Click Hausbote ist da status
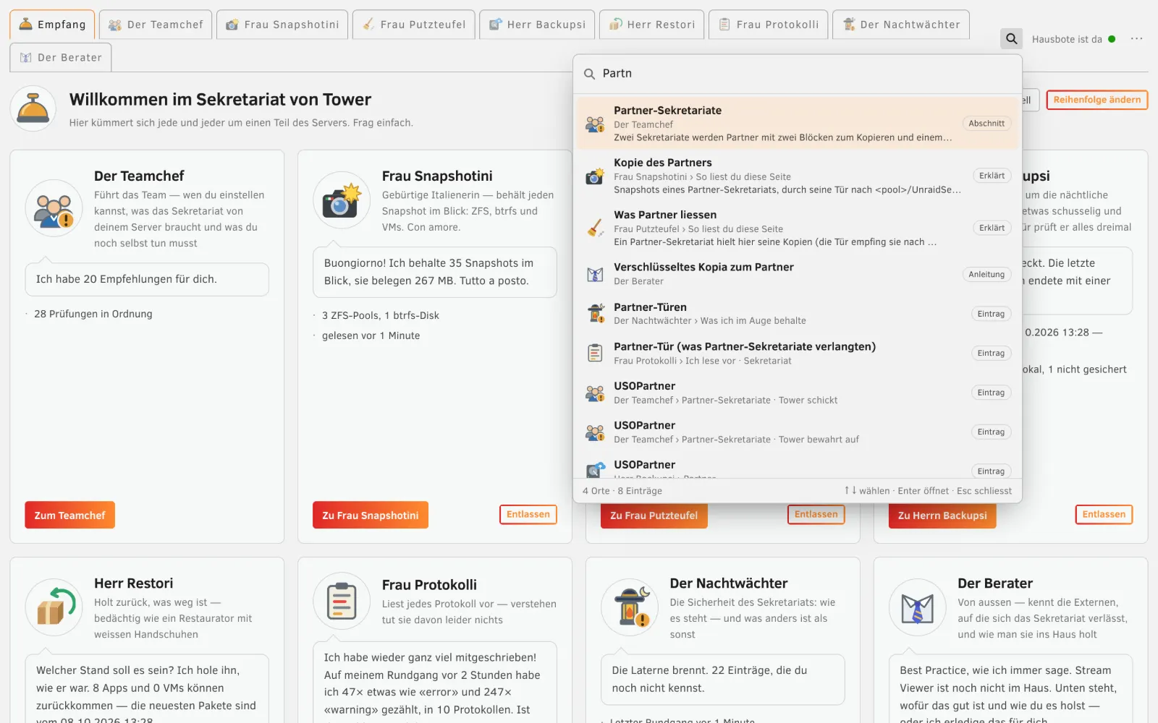1158x723 pixels. [1073, 39]
